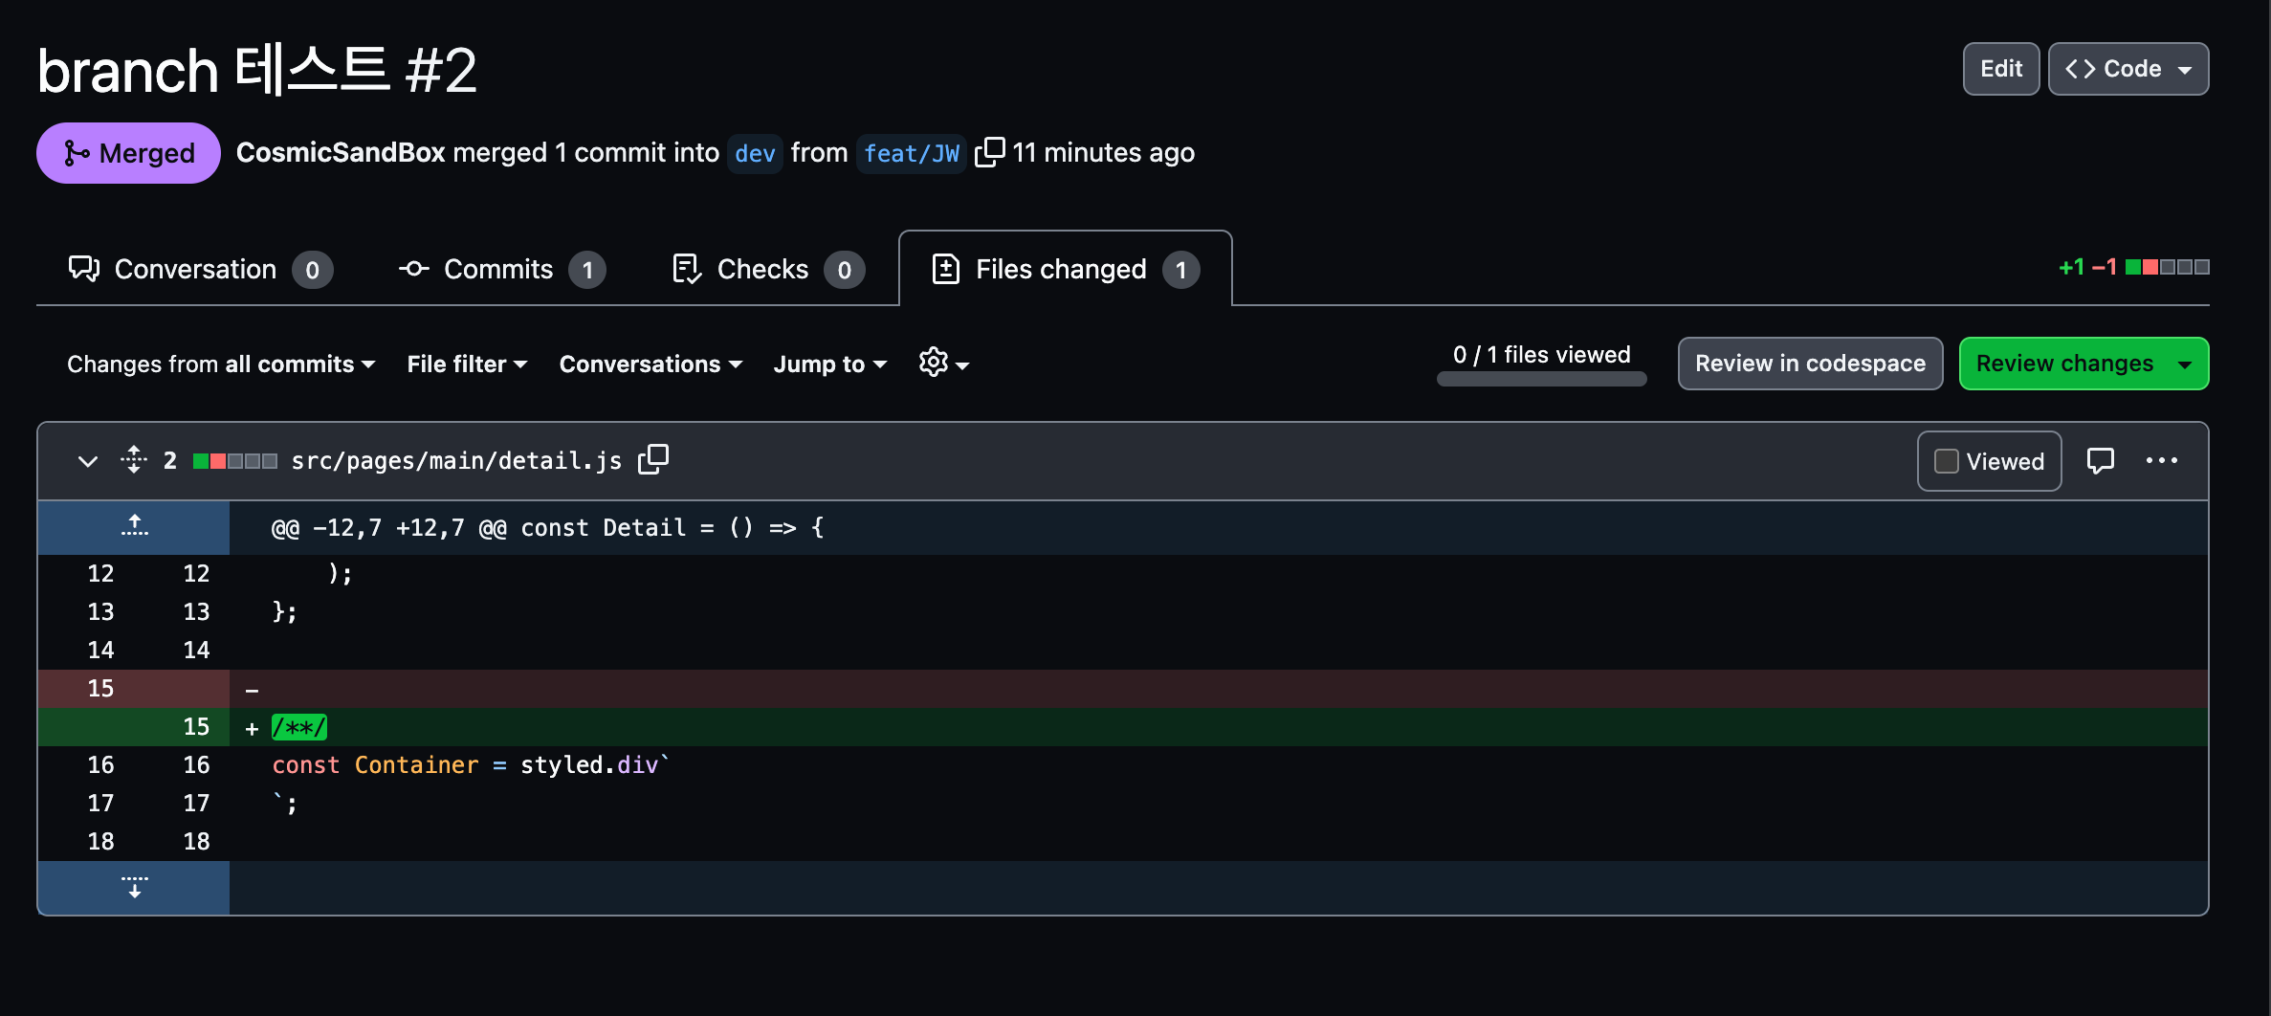
Task: Open the Changes from all commits dropdown
Action: tap(220, 364)
